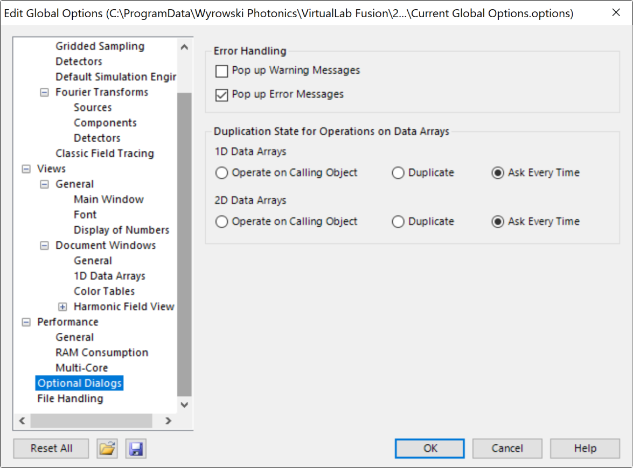Image resolution: width=633 pixels, height=468 pixels.
Task: Open Color Tables options
Action: (x=104, y=291)
